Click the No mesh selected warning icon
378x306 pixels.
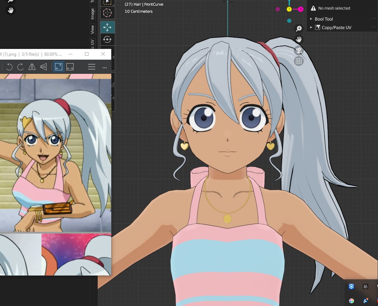coord(313,8)
